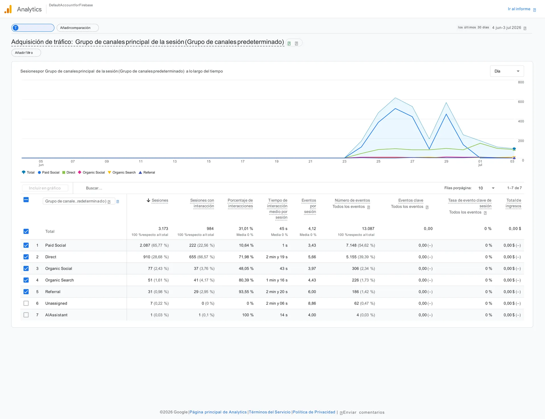Click the Direct legend green square
Viewport: 545px width, 419px height.
(64, 172)
